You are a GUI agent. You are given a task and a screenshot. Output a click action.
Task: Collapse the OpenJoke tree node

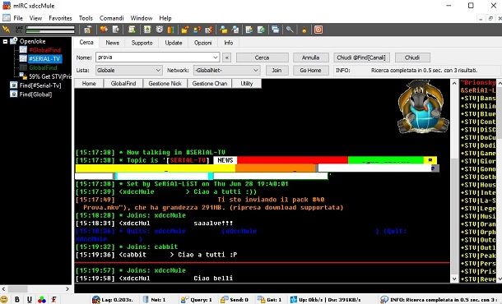coord(5,41)
